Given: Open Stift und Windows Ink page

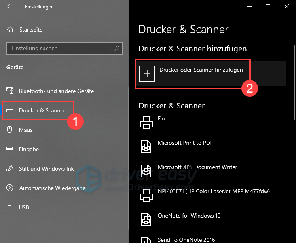Looking at the screenshot, I should (x=64, y=169).
